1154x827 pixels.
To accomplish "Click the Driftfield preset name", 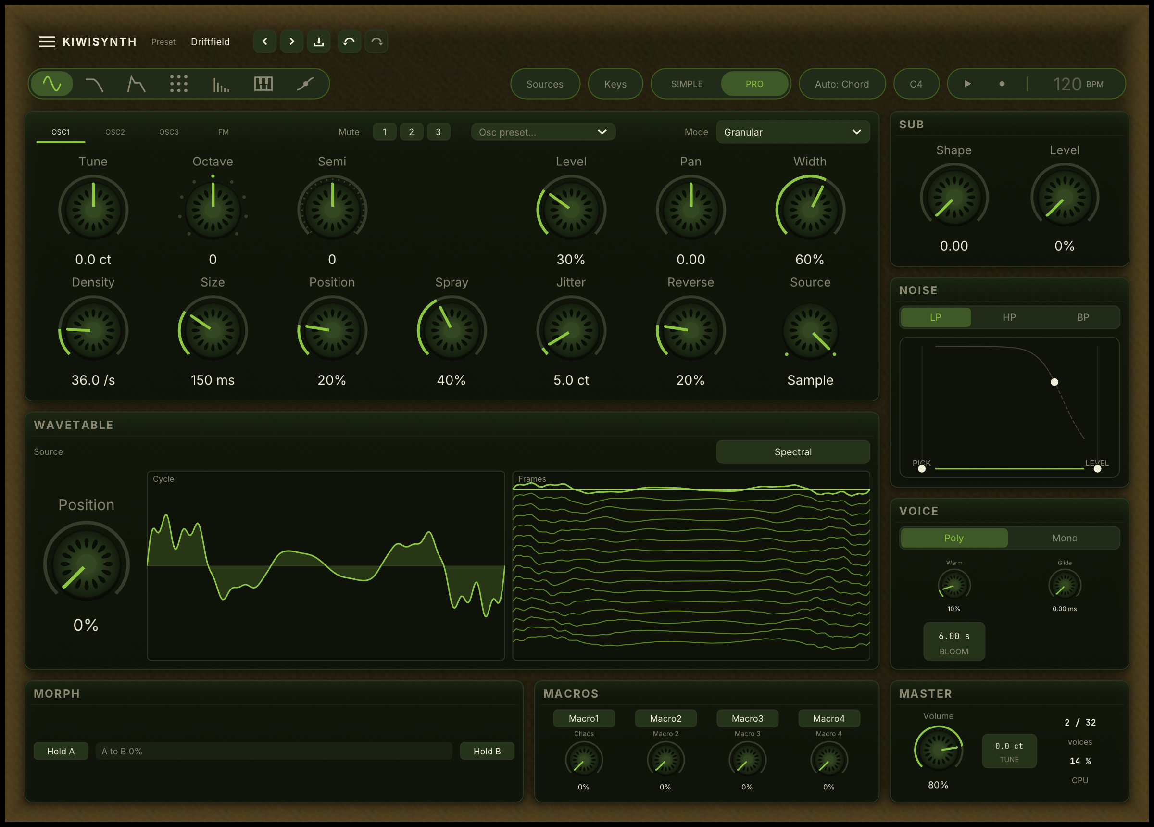I will coord(210,42).
